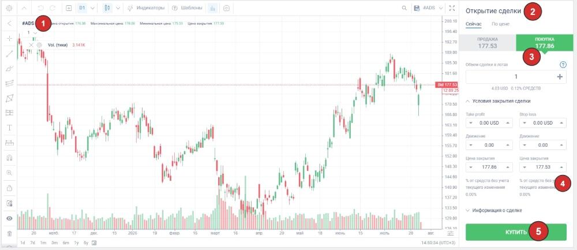Switch chart to fullscreen mode
This screenshot has height=250, width=577.
[452, 8]
